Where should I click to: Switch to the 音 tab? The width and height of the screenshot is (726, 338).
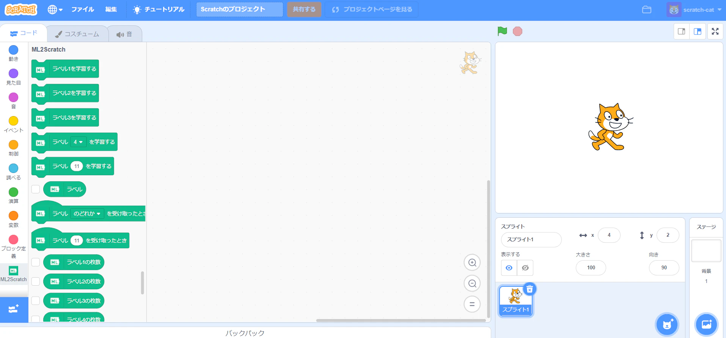coord(124,34)
